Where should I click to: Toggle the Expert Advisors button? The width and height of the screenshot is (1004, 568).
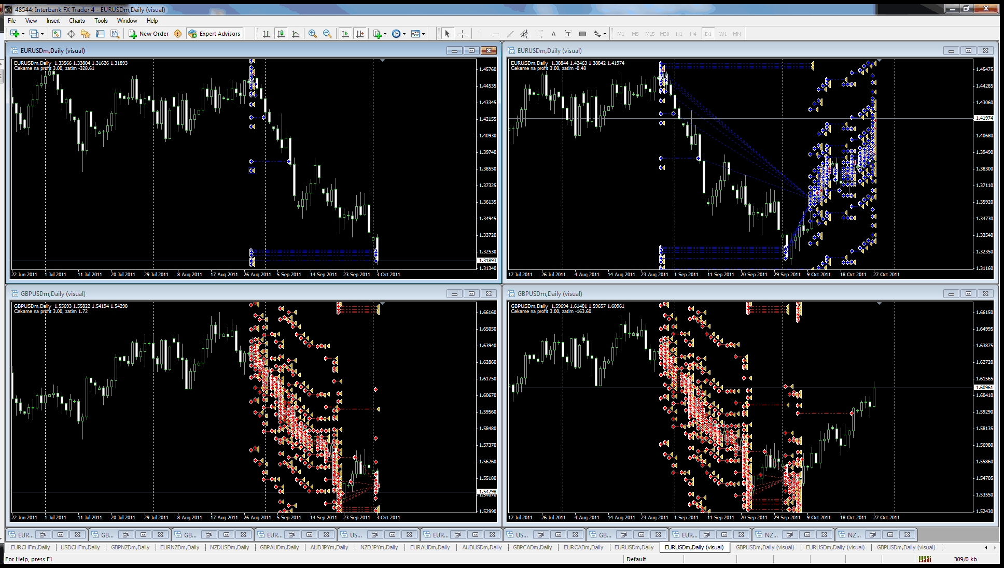click(215, 34)
